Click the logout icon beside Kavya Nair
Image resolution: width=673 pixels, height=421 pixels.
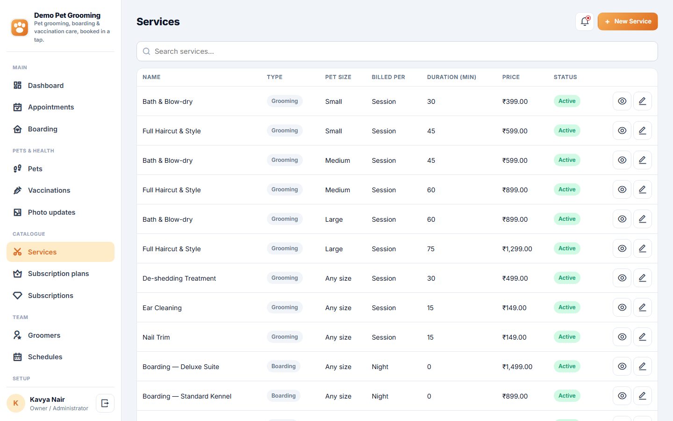[x=105, y=403]
